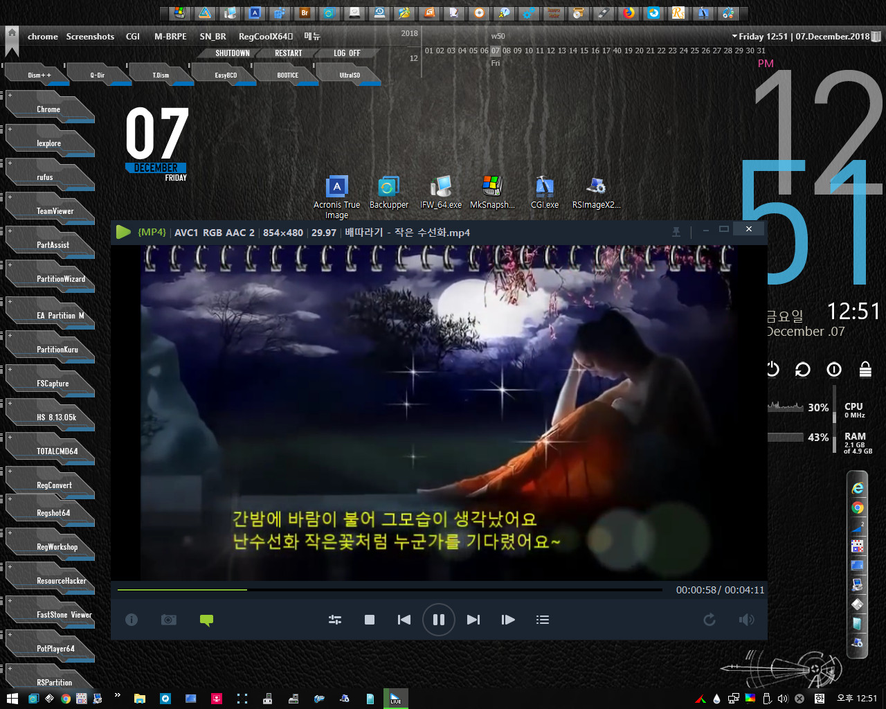
Task: Toggle repeat mode in the player
Action: point(709,620)
